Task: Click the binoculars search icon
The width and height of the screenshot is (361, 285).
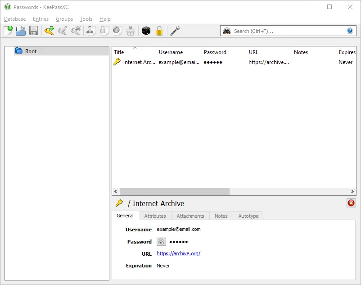Action: pos(227,31)
